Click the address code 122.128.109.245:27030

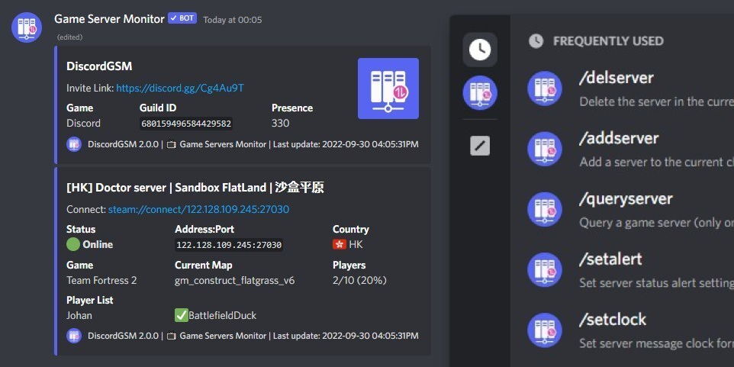pos(228,245)
